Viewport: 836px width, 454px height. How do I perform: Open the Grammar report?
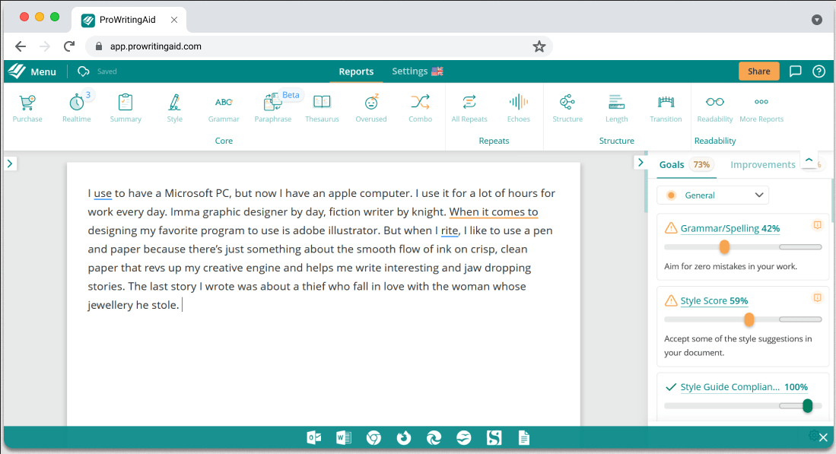[x=224, y=108]
